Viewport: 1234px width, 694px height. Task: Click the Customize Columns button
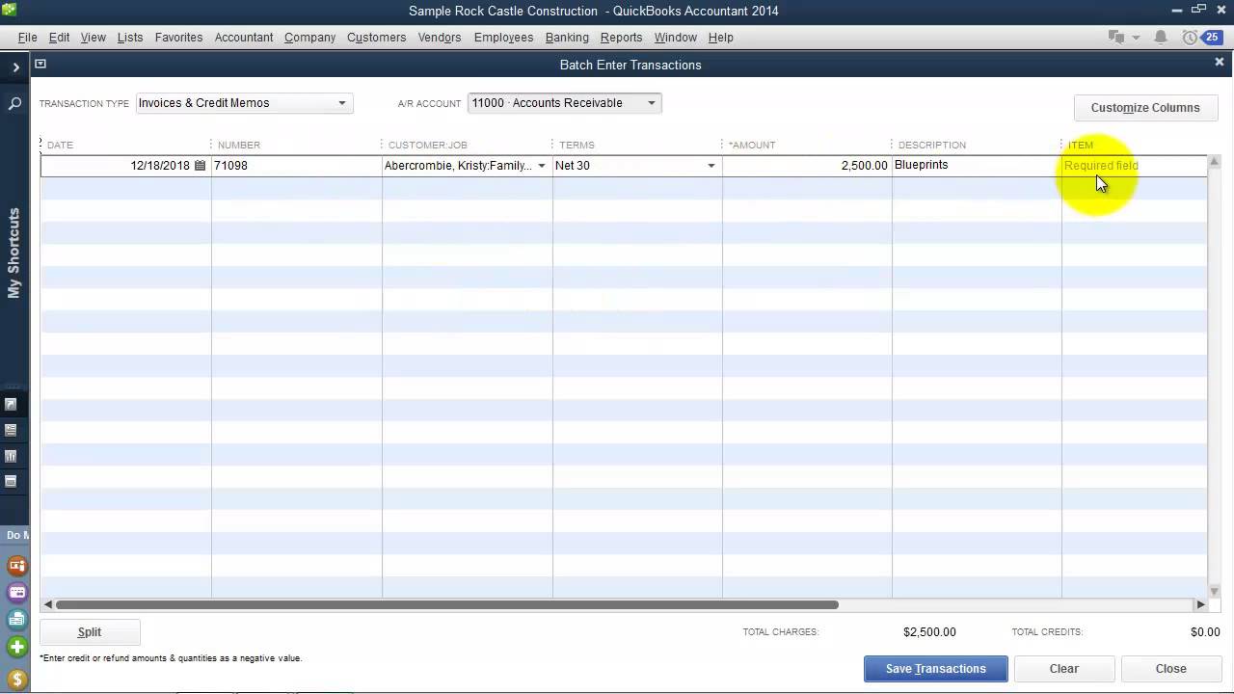point(1145,108)
